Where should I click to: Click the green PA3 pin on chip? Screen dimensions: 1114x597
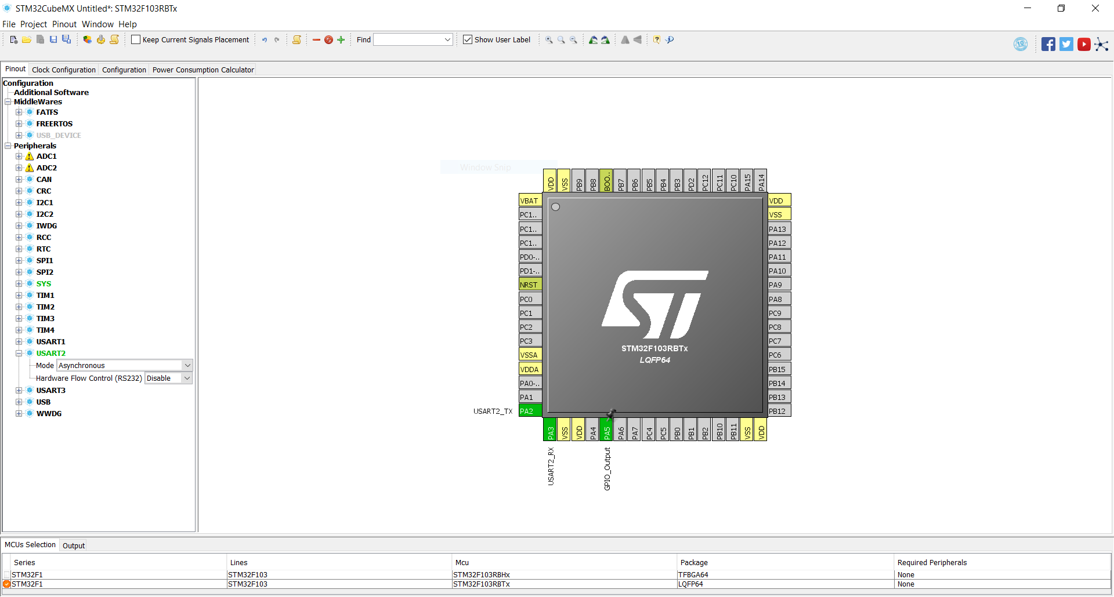click(550, 429)
